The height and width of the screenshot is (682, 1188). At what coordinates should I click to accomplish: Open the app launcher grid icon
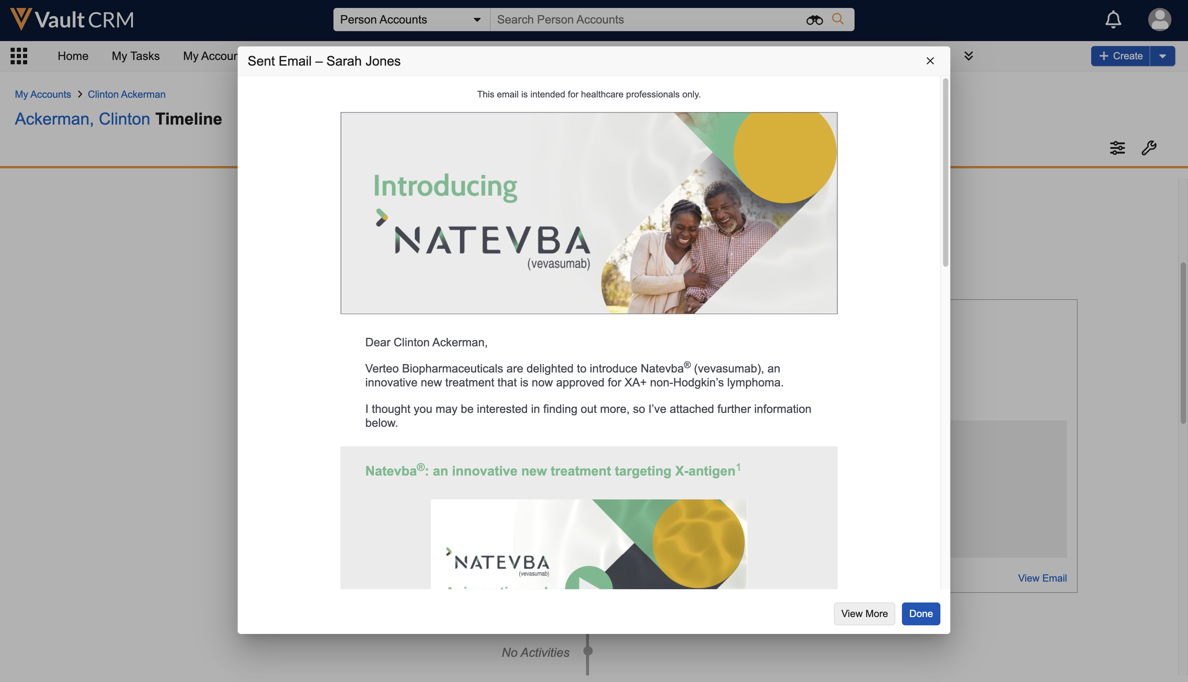point(19,56)
